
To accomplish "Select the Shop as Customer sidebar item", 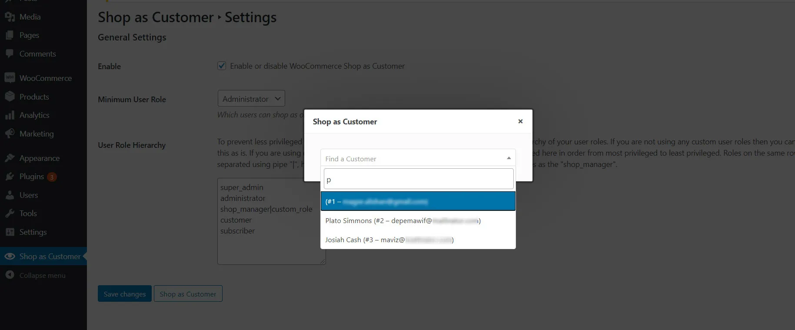I will point(43,256).
